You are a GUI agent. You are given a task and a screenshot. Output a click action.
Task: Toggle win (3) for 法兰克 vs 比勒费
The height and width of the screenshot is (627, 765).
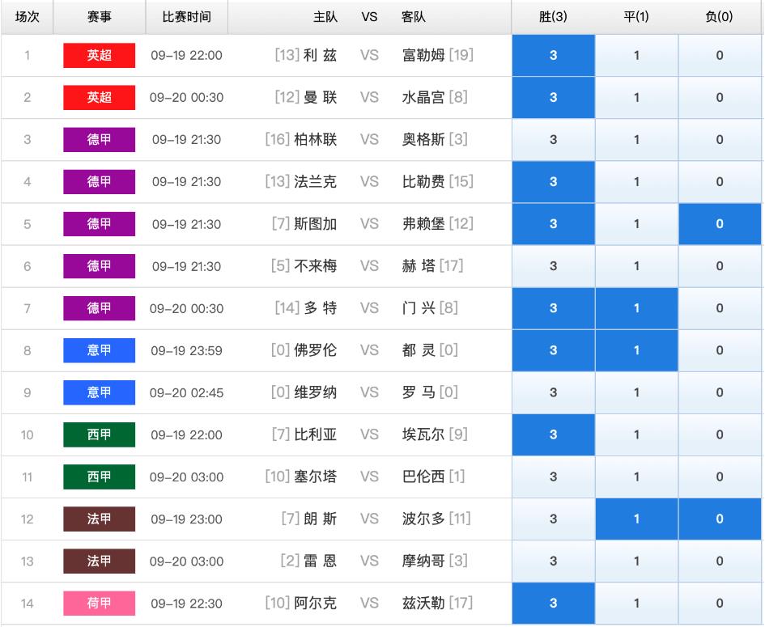tap(553, 182)
